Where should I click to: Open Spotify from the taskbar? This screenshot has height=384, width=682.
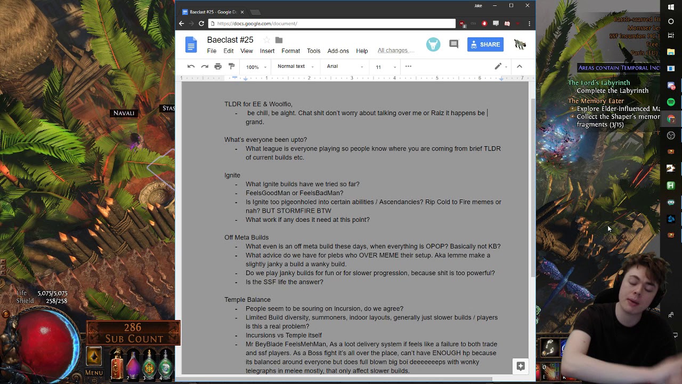[x=671, y=102]
